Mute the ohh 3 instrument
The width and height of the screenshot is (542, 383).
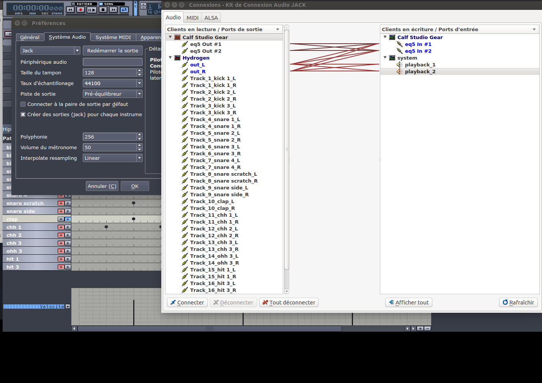coord(61,251)
